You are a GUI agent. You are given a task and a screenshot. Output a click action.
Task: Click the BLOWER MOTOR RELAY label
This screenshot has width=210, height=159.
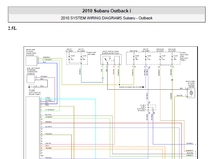(x=111, y=53)
